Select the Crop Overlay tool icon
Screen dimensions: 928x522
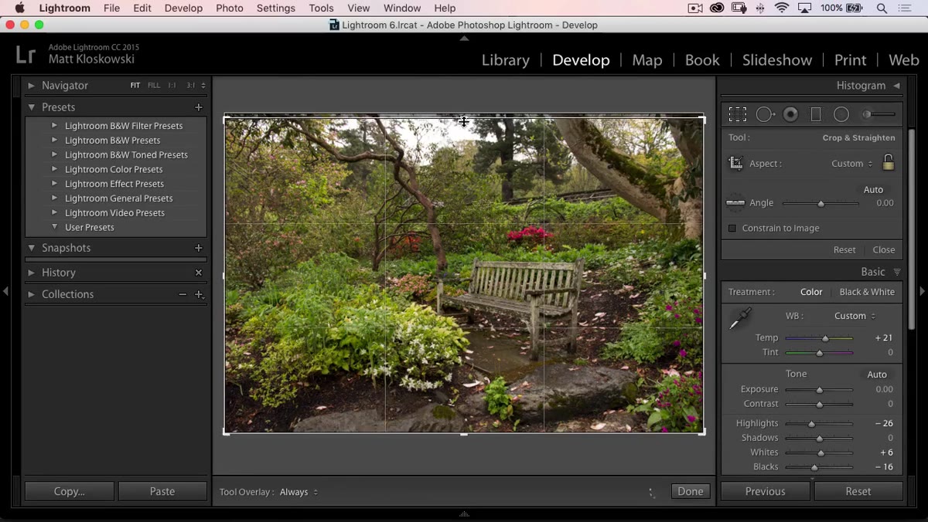click(x=738, y=114)
